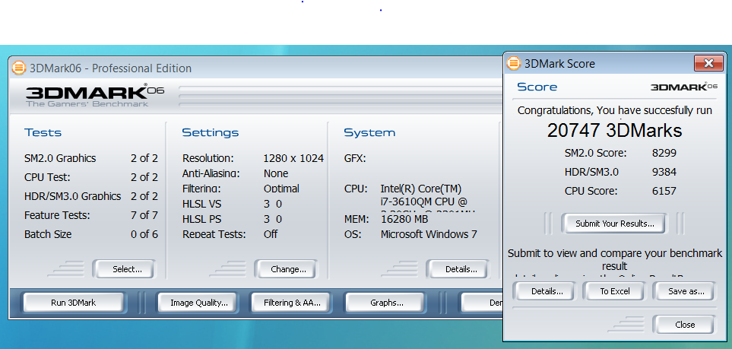This screenshot has width=732, height=349.
Task: Click CPU Score value 6157
Action: (664, 191)
